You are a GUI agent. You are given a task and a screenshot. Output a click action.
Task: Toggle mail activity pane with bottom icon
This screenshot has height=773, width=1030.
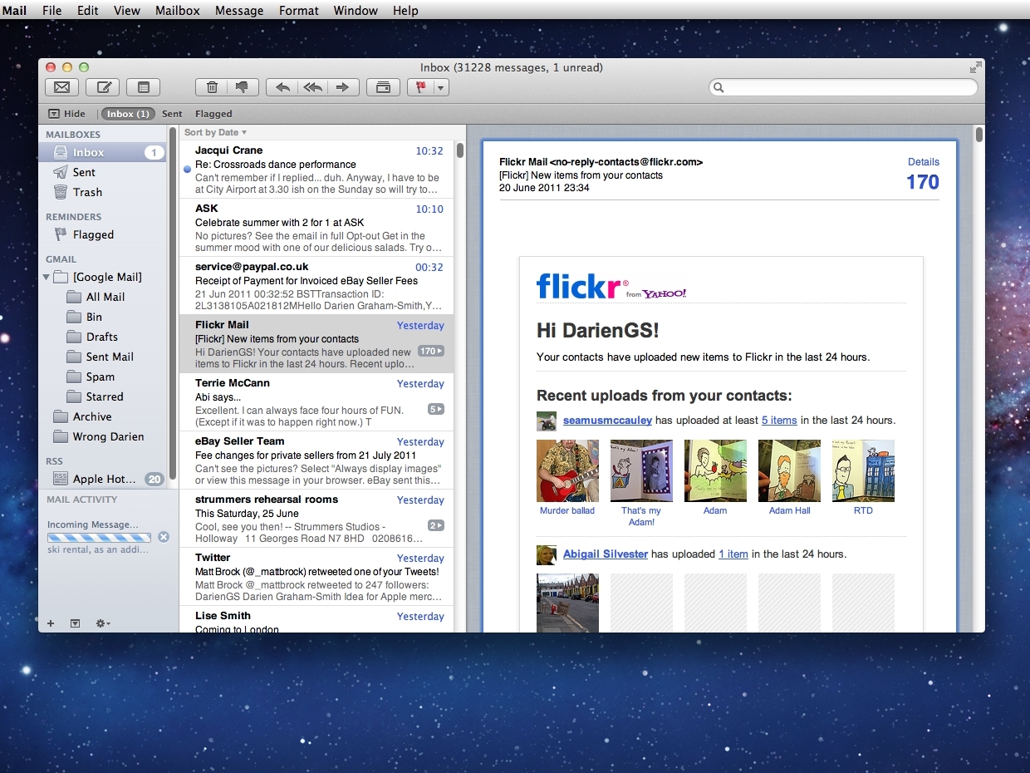pyautogui.click(x=75, y=623)
